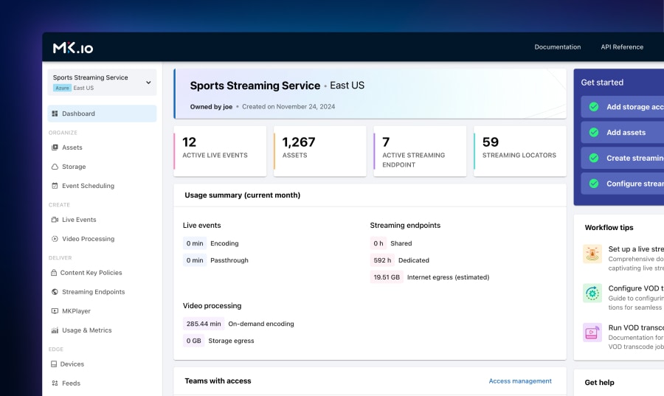
Task: Click the Video Processing play icon
Action: 55,239
